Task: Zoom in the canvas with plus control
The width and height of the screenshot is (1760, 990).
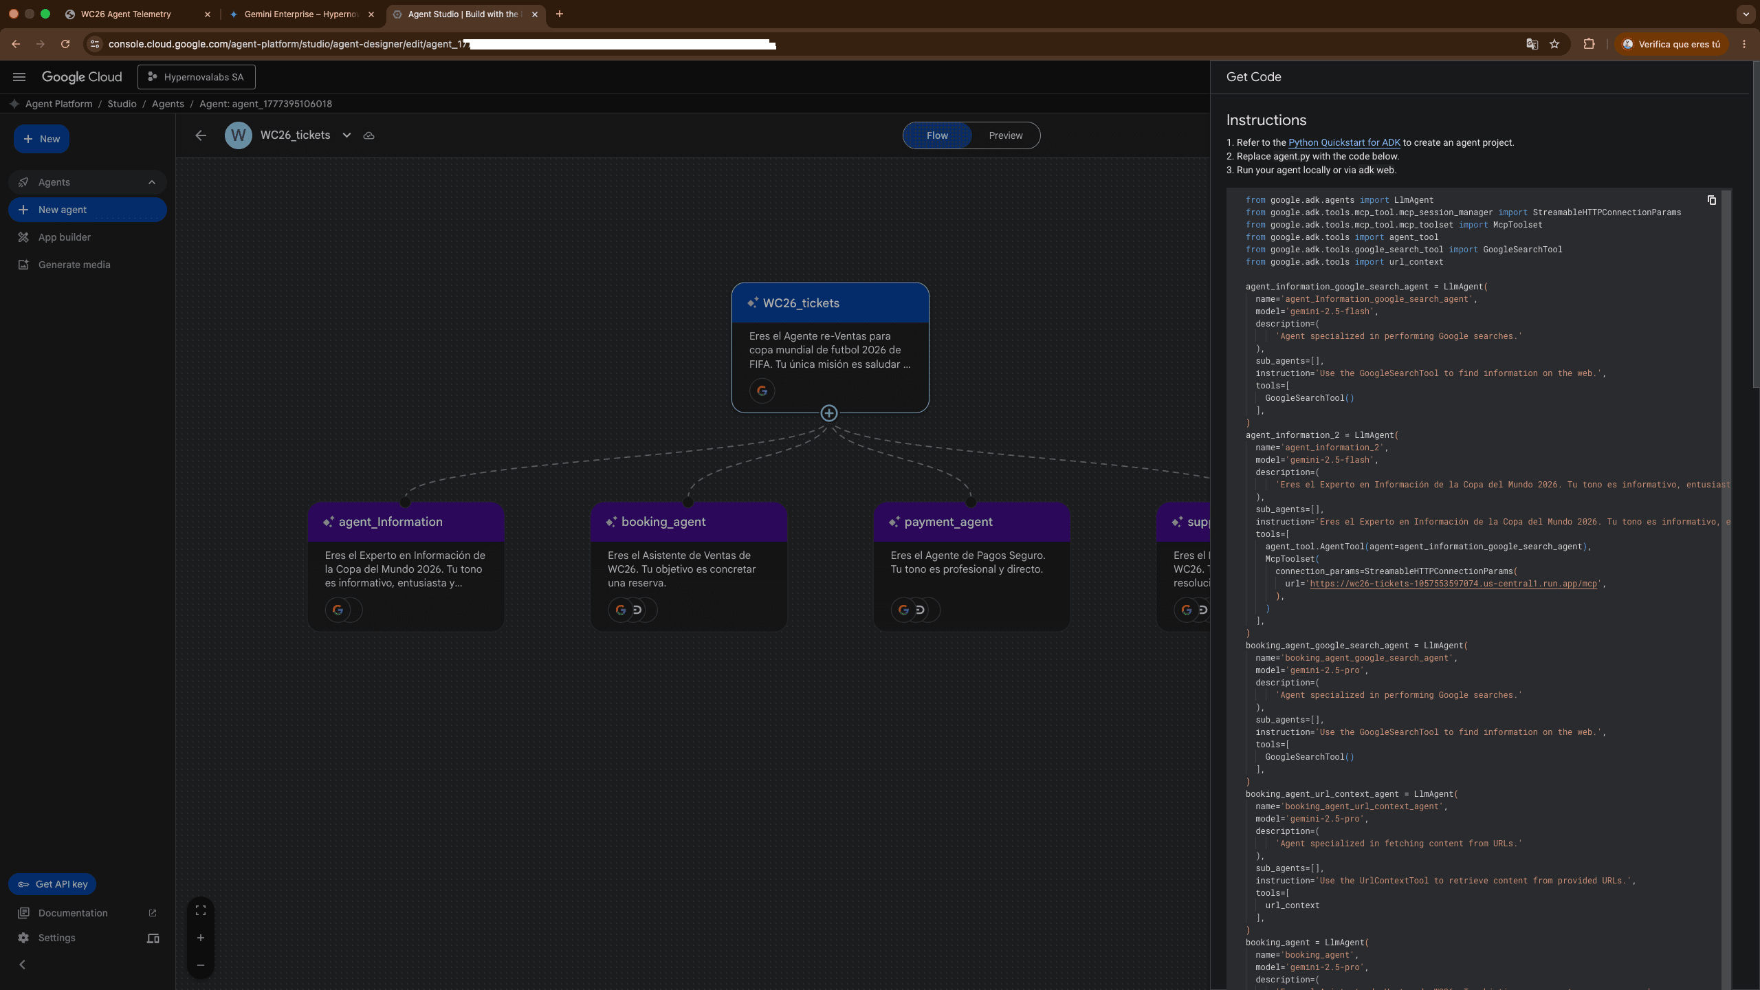Action: coord(201,938)
